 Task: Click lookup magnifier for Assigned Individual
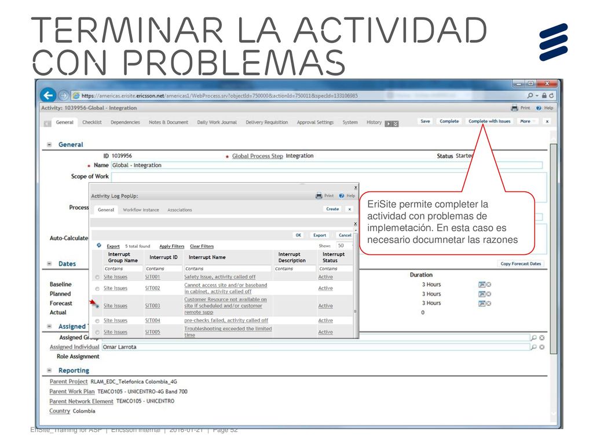(533, 347)
